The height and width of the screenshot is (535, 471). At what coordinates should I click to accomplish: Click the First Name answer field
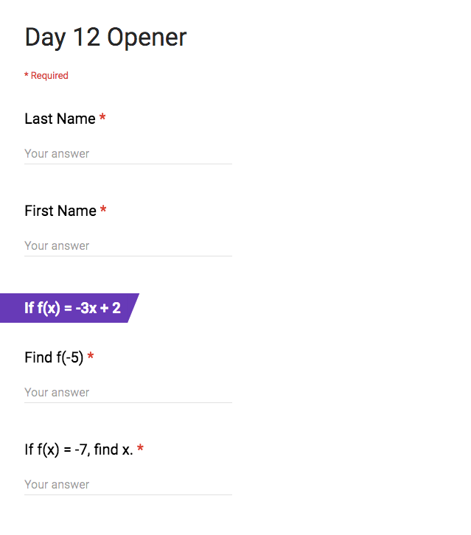click(x=128, y=246)
